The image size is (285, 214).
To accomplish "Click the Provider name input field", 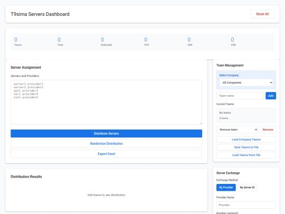I will [x=246, y=205].
